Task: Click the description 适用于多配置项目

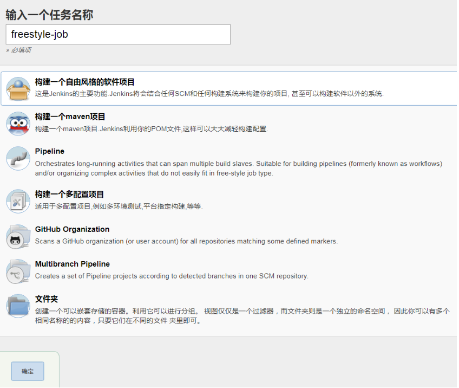Action: pos(119,206)
